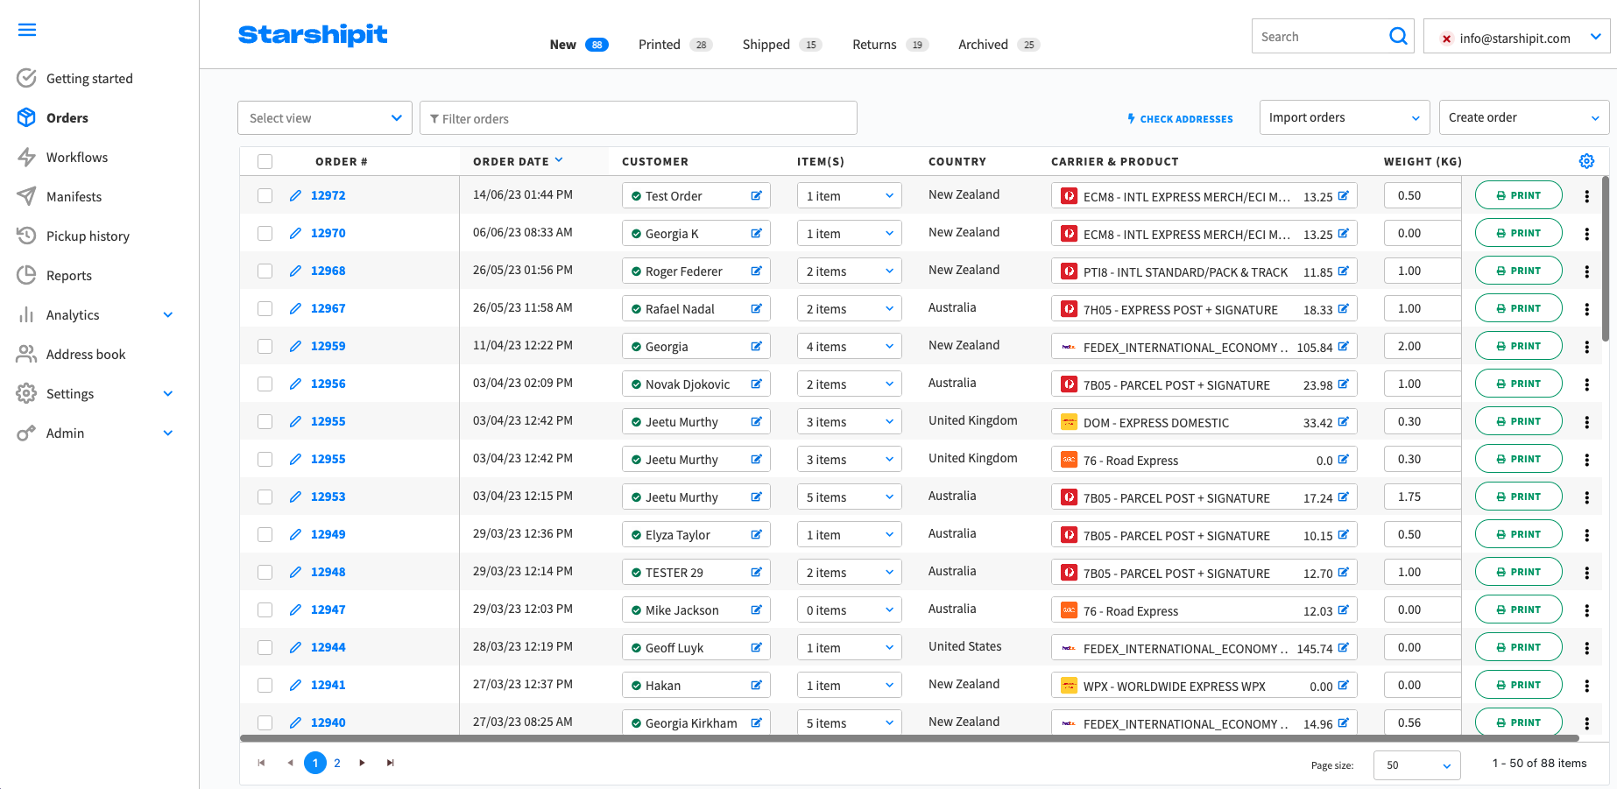Image resolution: width=1617 pixels, height=789 pixels.
Task: Open the Page size dropdown
Action: point(1416,764)
